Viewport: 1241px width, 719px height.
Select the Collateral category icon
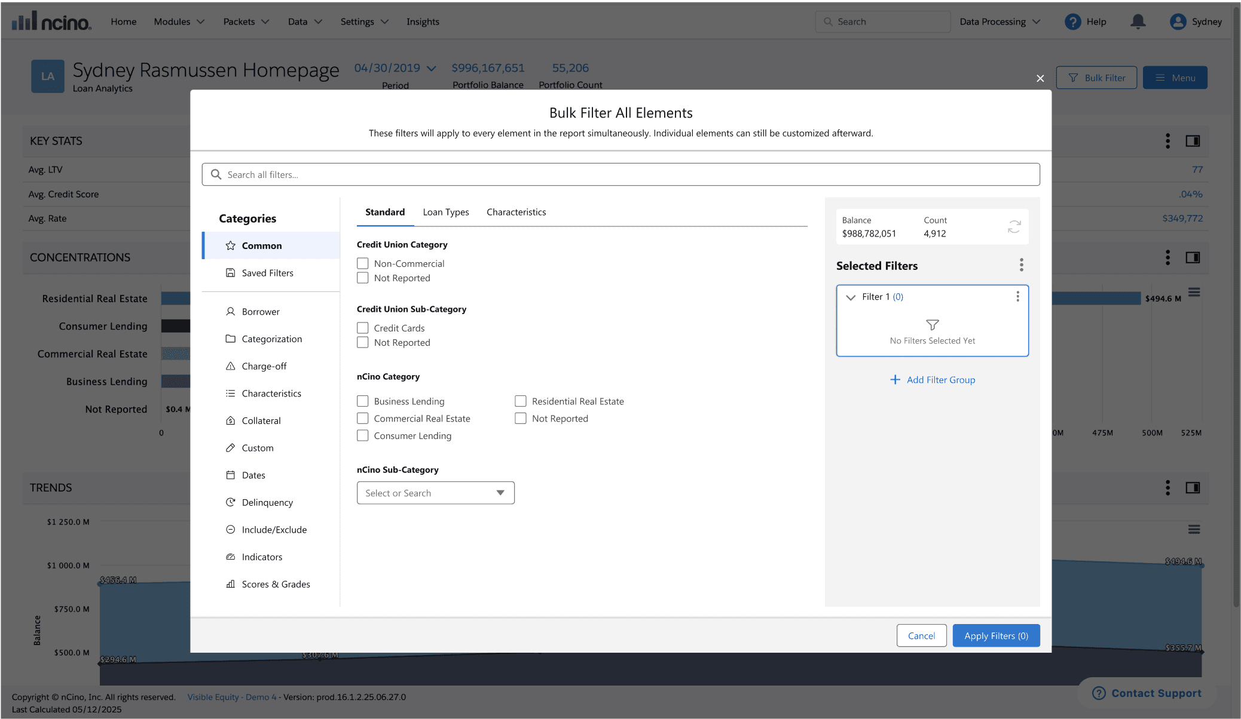[x=230, y=420]
